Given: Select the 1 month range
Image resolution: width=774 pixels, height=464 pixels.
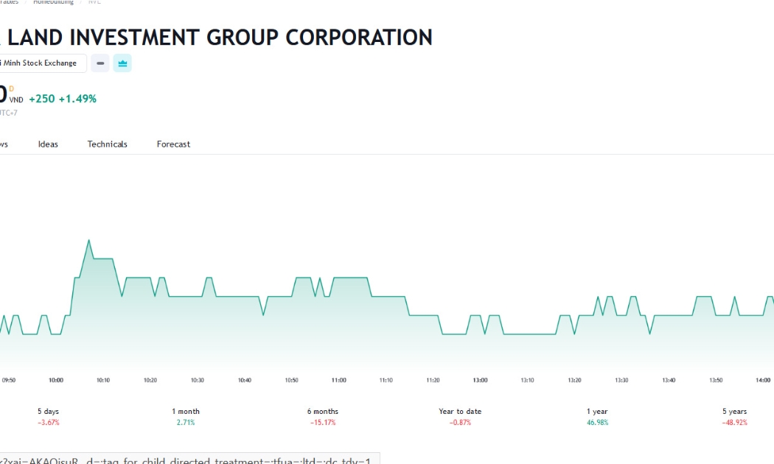Looking at the screenshot, I should tap(186, 417).
